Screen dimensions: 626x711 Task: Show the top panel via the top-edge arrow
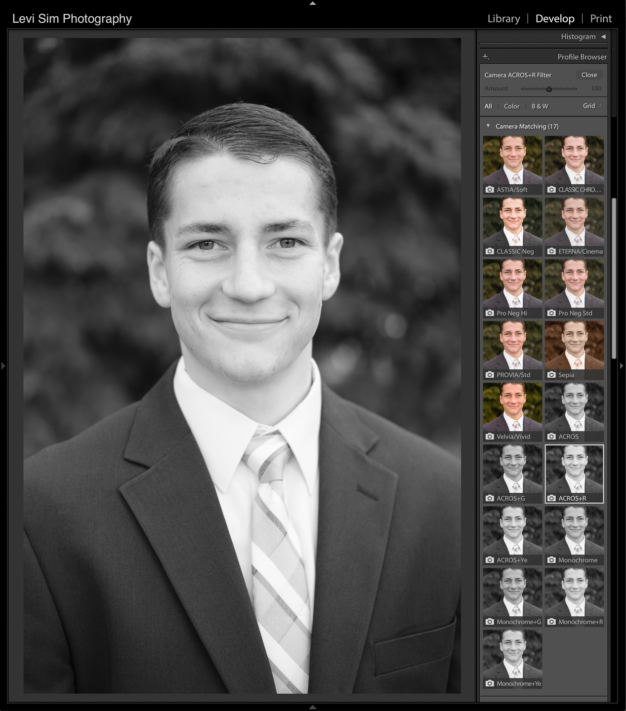pos(312,3)
